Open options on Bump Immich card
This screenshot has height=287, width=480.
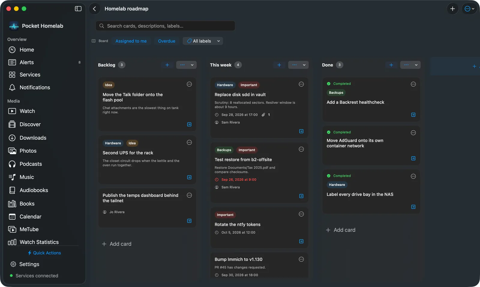point(301,259)
